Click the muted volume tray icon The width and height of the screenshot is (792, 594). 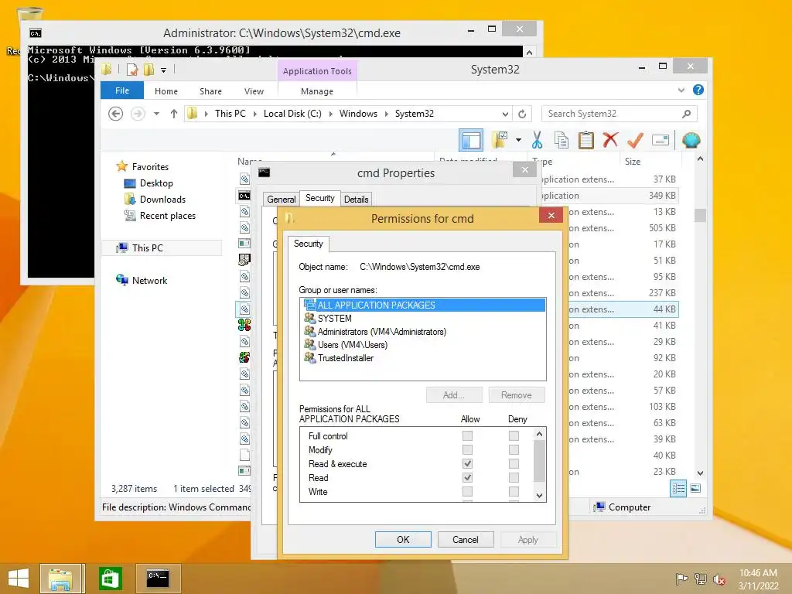coord(719,579)
